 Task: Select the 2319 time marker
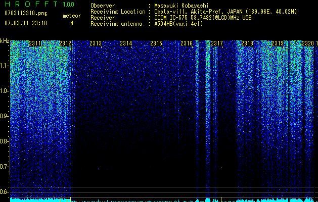coord(278,43)
